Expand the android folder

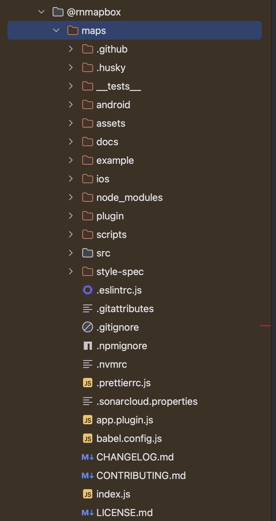71,104
